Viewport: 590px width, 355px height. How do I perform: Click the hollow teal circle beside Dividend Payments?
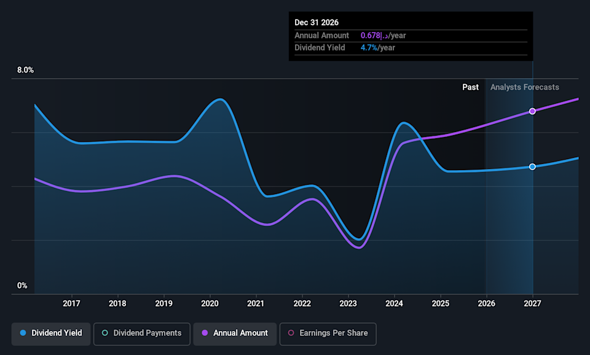click(105, 333)
